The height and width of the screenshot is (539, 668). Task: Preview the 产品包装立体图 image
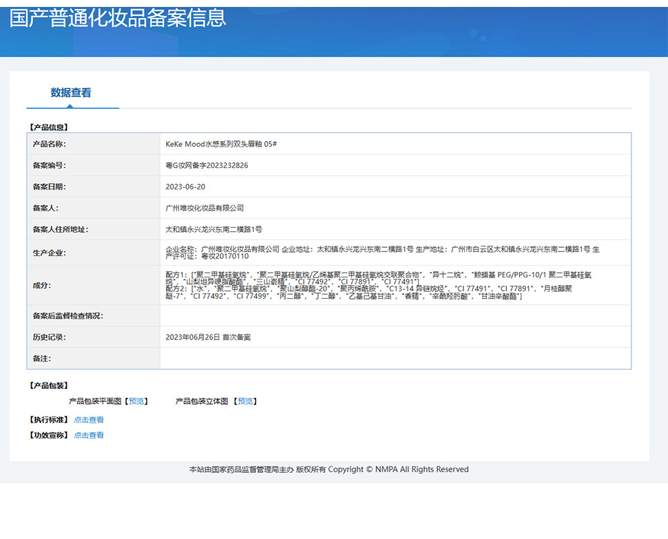pyautogui.click(x=245, y=401)
